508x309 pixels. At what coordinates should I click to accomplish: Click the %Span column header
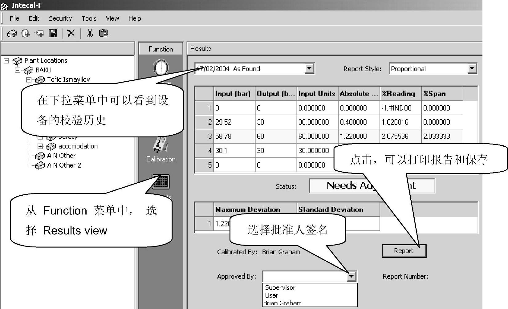point(442,94)
